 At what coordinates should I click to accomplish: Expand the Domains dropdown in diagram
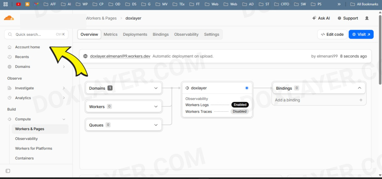click(156, 88)
